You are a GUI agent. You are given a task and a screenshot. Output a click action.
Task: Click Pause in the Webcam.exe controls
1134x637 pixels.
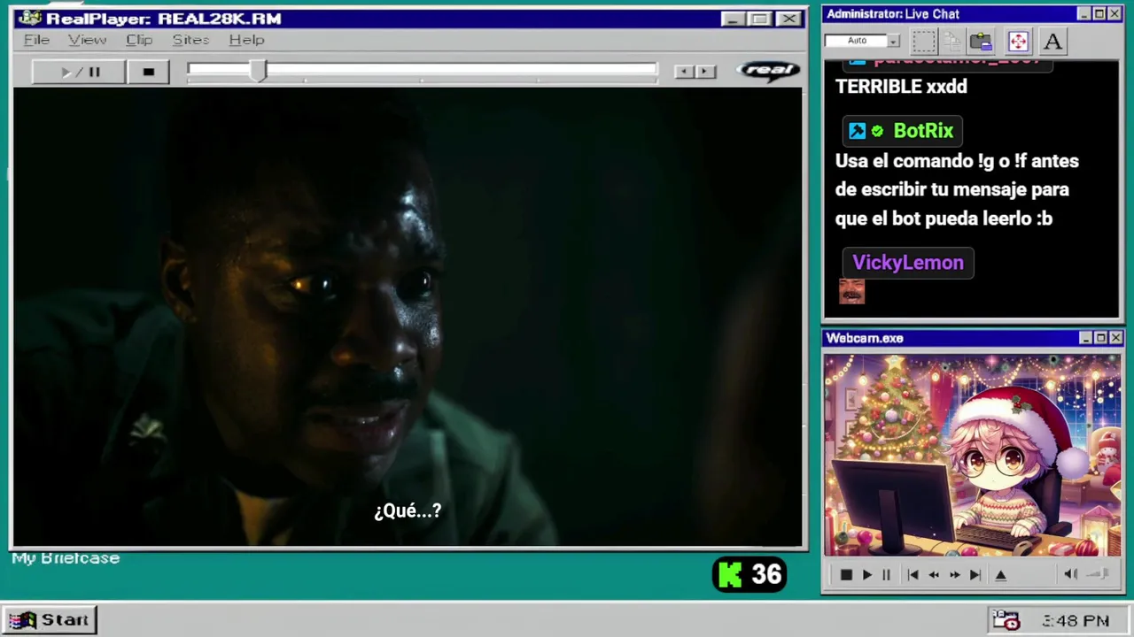coord(885,575)
